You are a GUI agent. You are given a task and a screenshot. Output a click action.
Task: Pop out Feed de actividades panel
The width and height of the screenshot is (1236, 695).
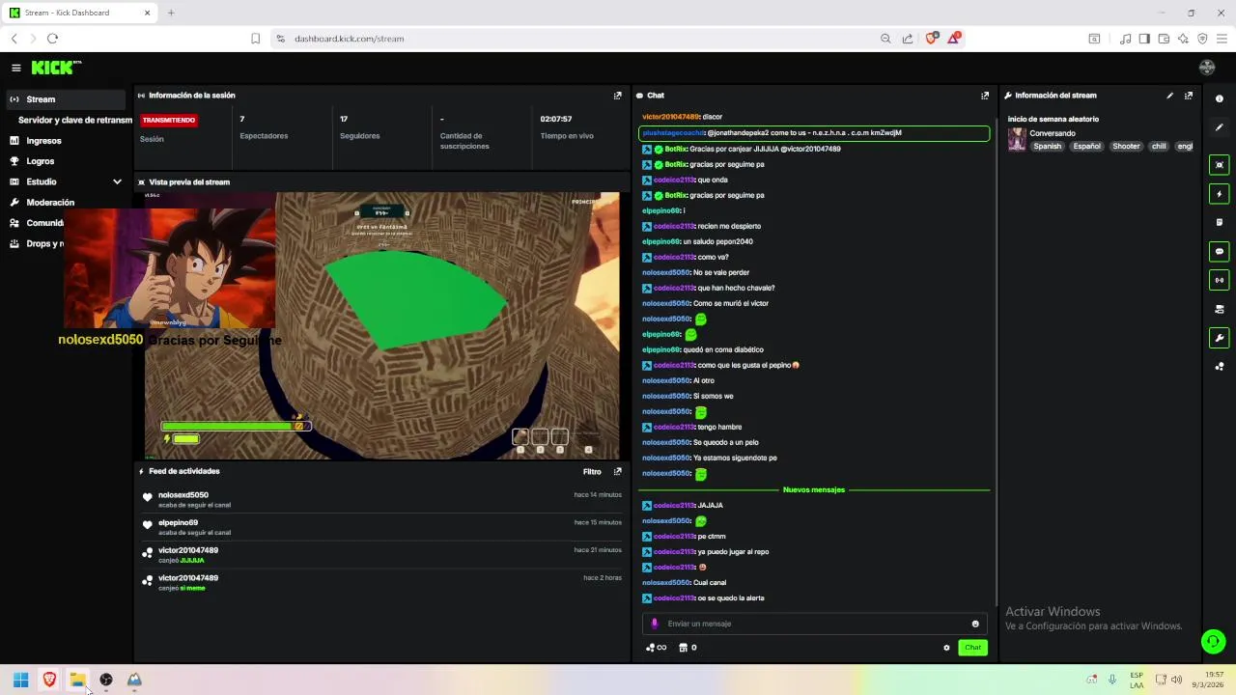pos(618,472)
